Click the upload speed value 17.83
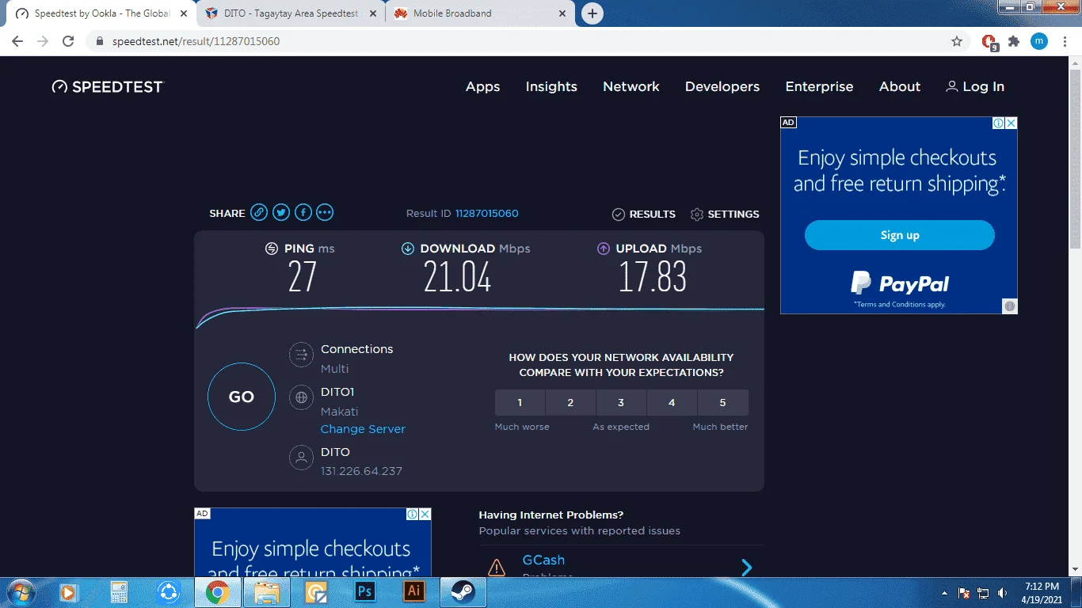 [653, 276]
